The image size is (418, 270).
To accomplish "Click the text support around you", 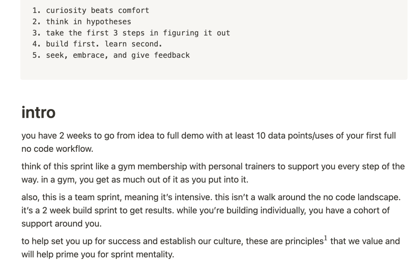I will pyautogui.click(x=61, y=224).
